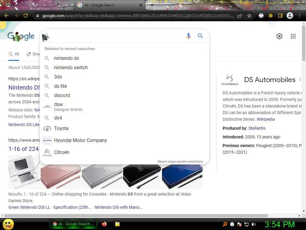Open more options beside DS Automobiles
306x230 pixels.
300,80
